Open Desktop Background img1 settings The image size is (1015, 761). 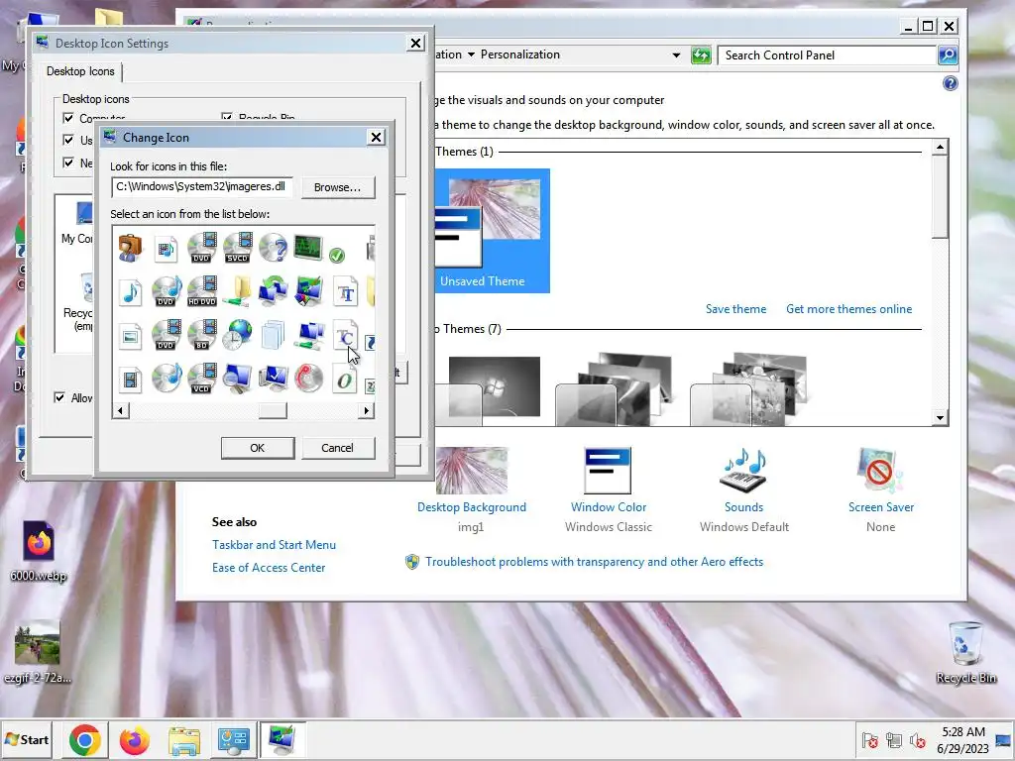(471, 489)
